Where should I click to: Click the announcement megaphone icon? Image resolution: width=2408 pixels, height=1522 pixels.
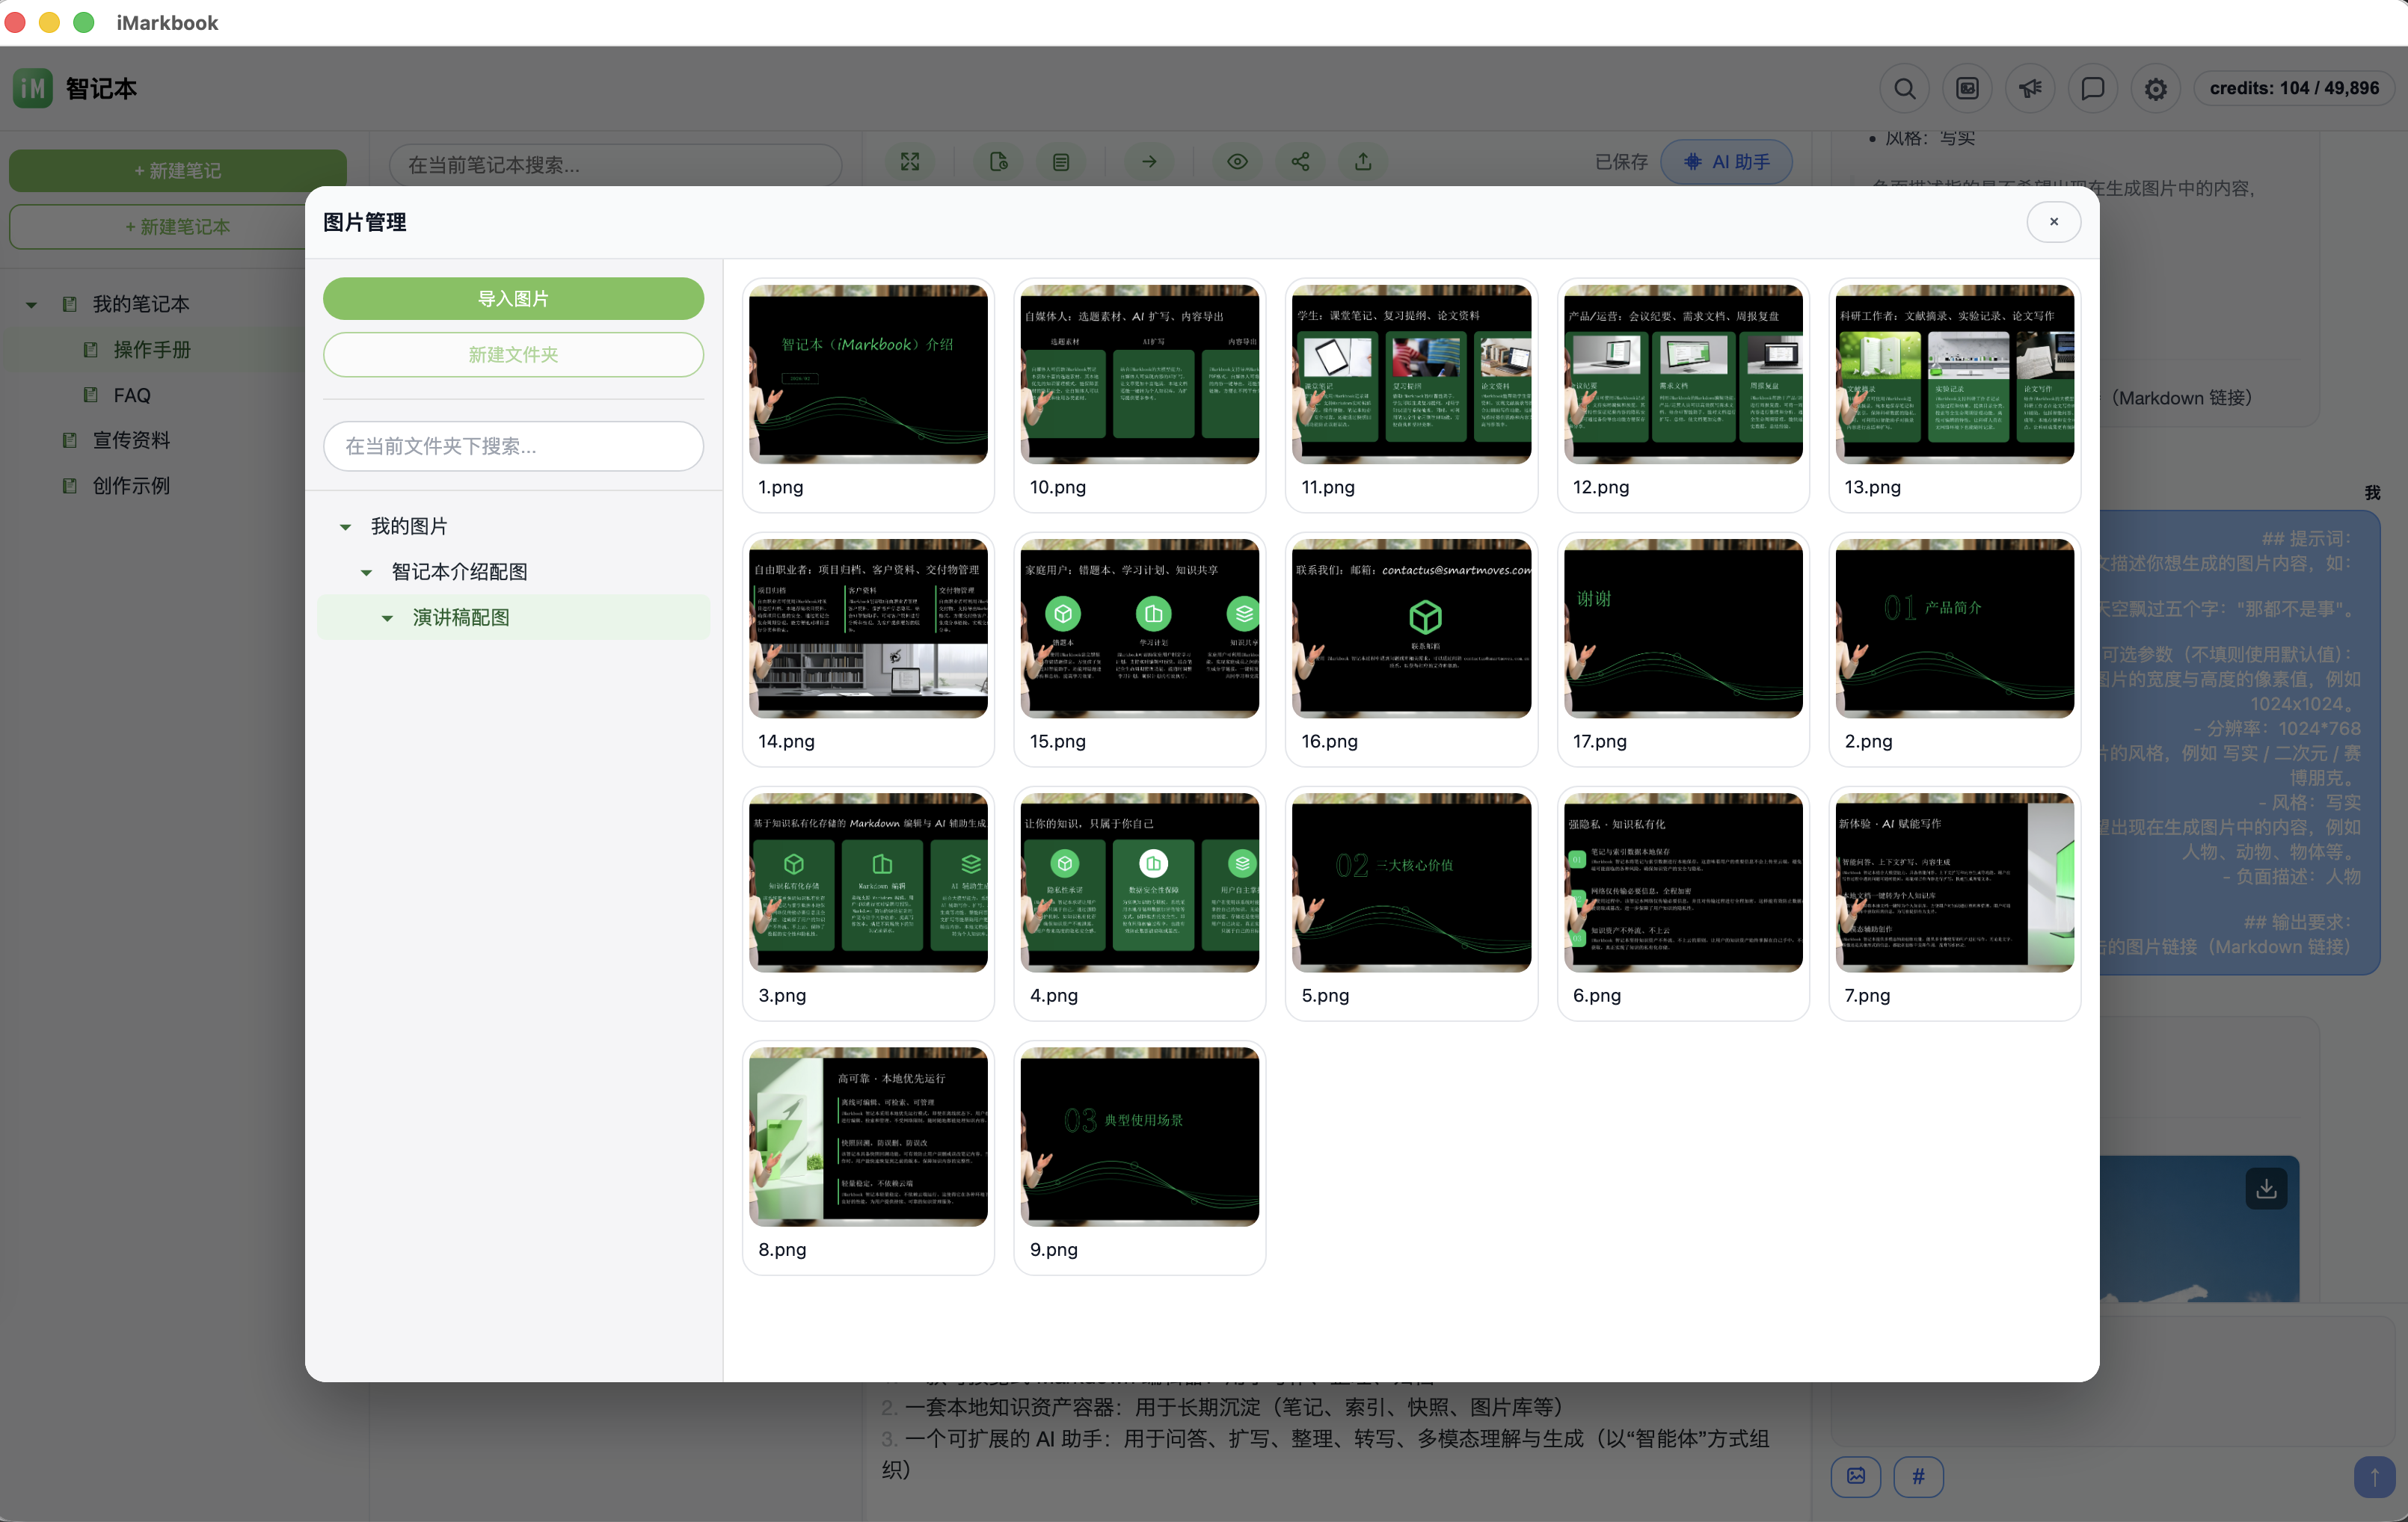tap(2029, 89)
